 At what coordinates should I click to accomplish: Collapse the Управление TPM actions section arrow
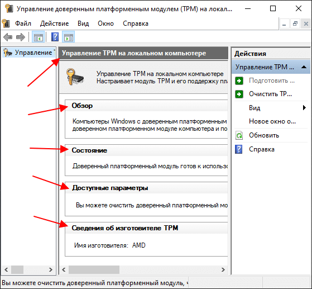point(304,67)
